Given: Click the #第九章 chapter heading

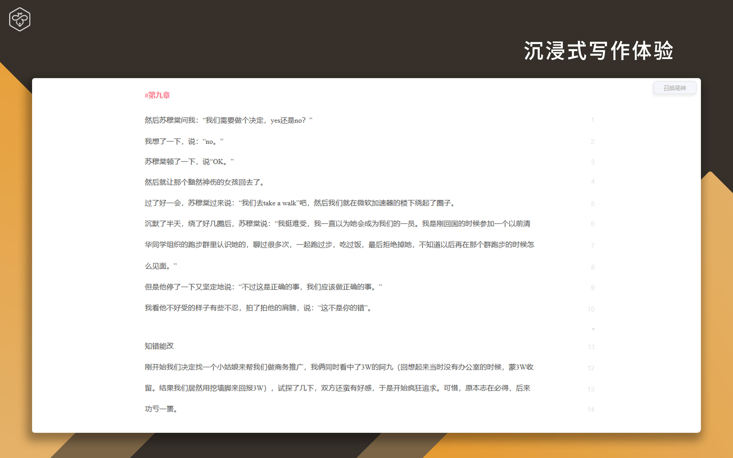Looking at the screenshot, I should pos(157,95).
